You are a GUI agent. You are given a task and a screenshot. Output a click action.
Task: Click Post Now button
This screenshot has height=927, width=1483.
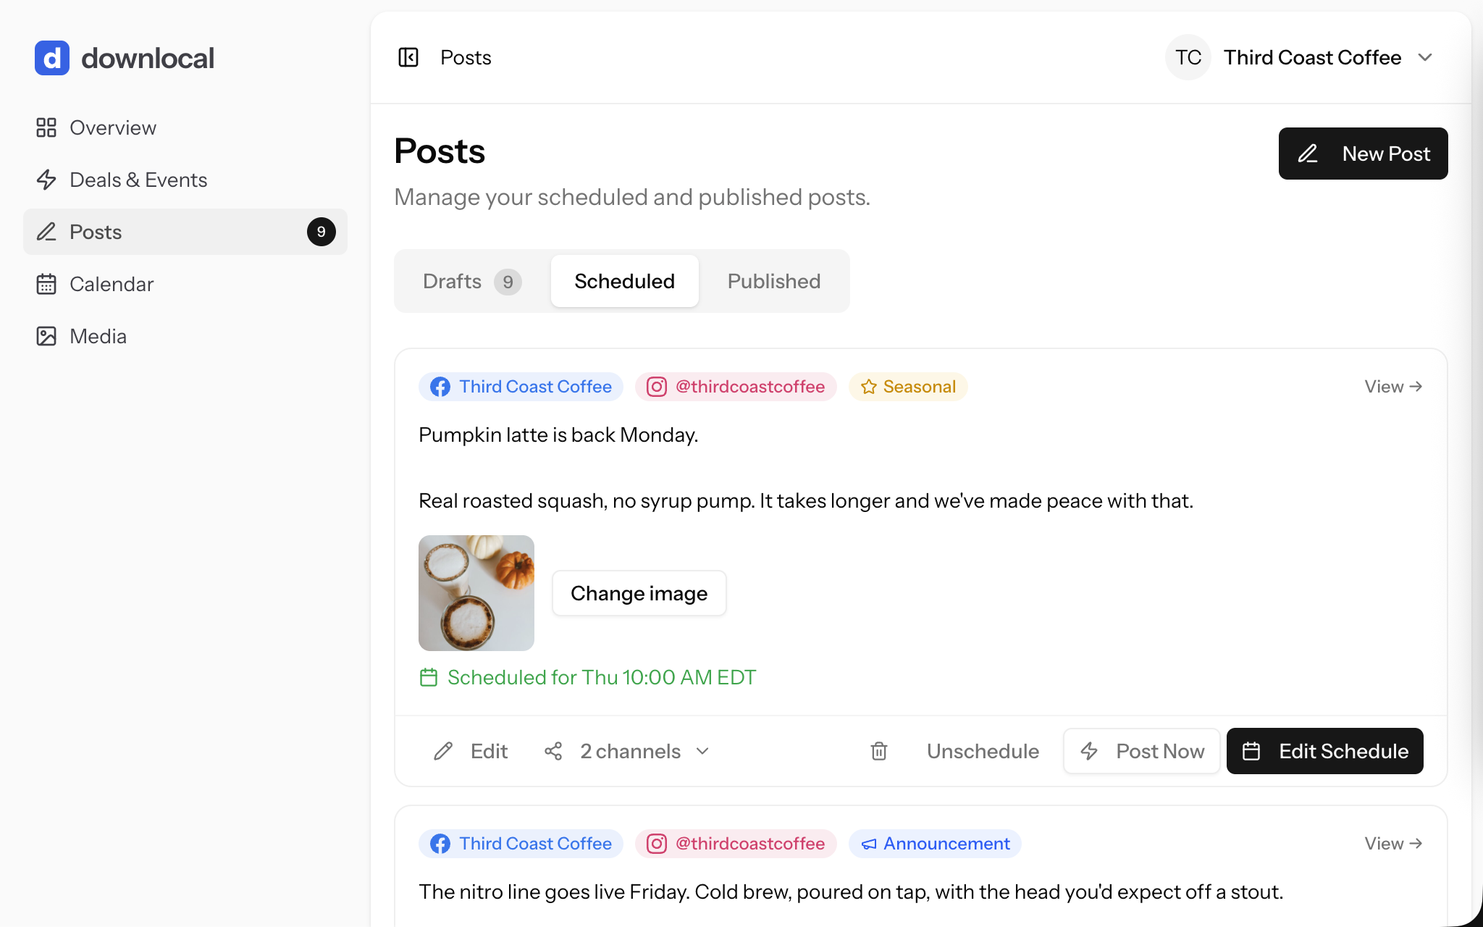pos(1142,751)
